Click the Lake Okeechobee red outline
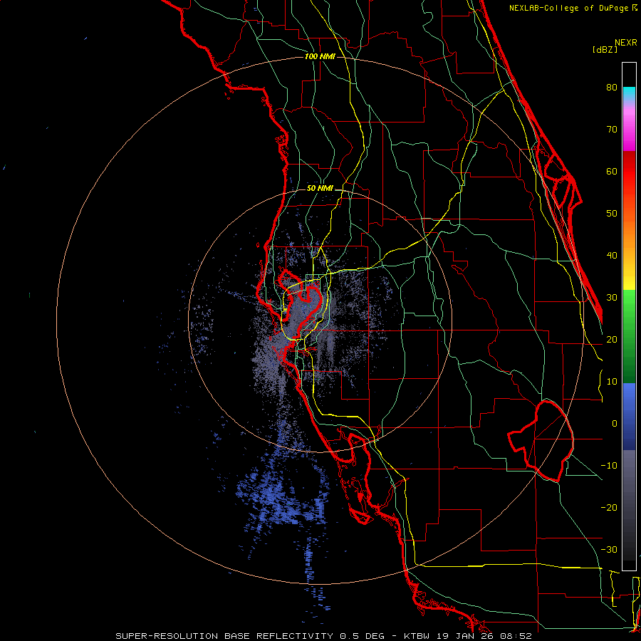641x641 pixels. (541, 441)
